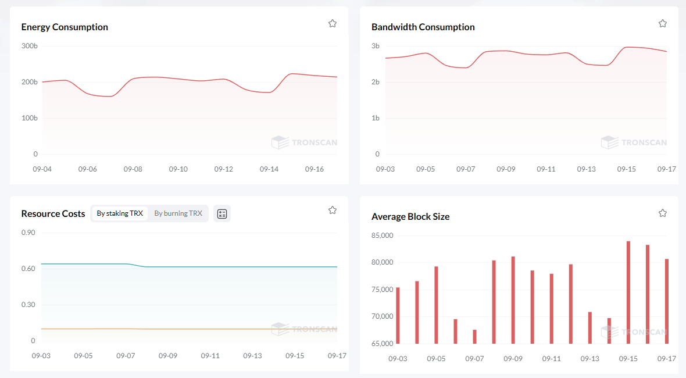
Task: Click TRONSCAN watermark logo in Bandwidth Consumption chart
Action: pyautogui.click(x=634, y=142)
